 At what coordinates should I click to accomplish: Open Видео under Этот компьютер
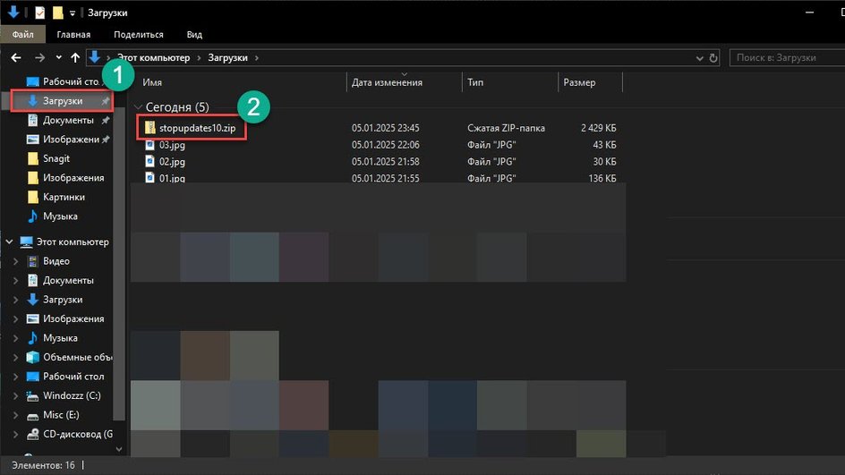tap(56, 261)
